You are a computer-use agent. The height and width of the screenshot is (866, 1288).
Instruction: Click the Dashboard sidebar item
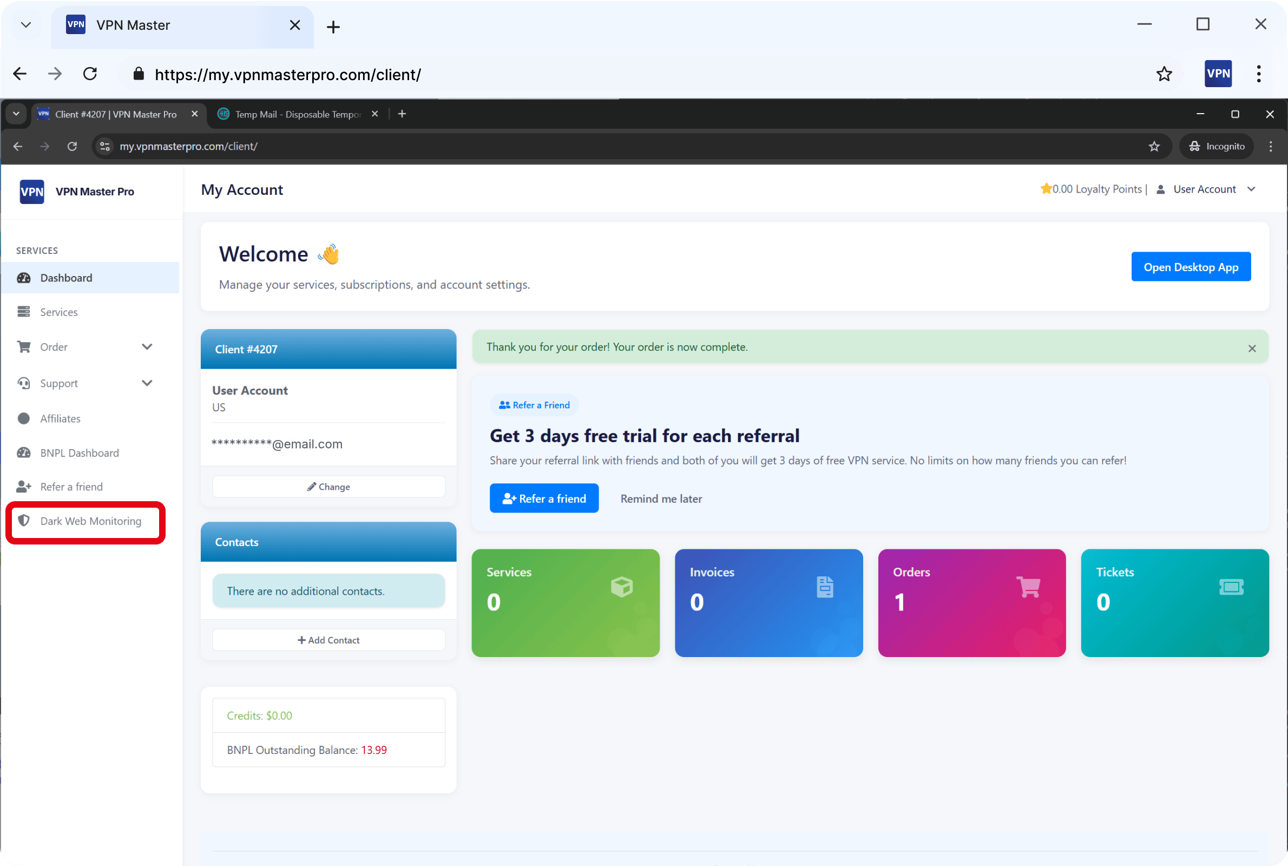coord(90,278)
